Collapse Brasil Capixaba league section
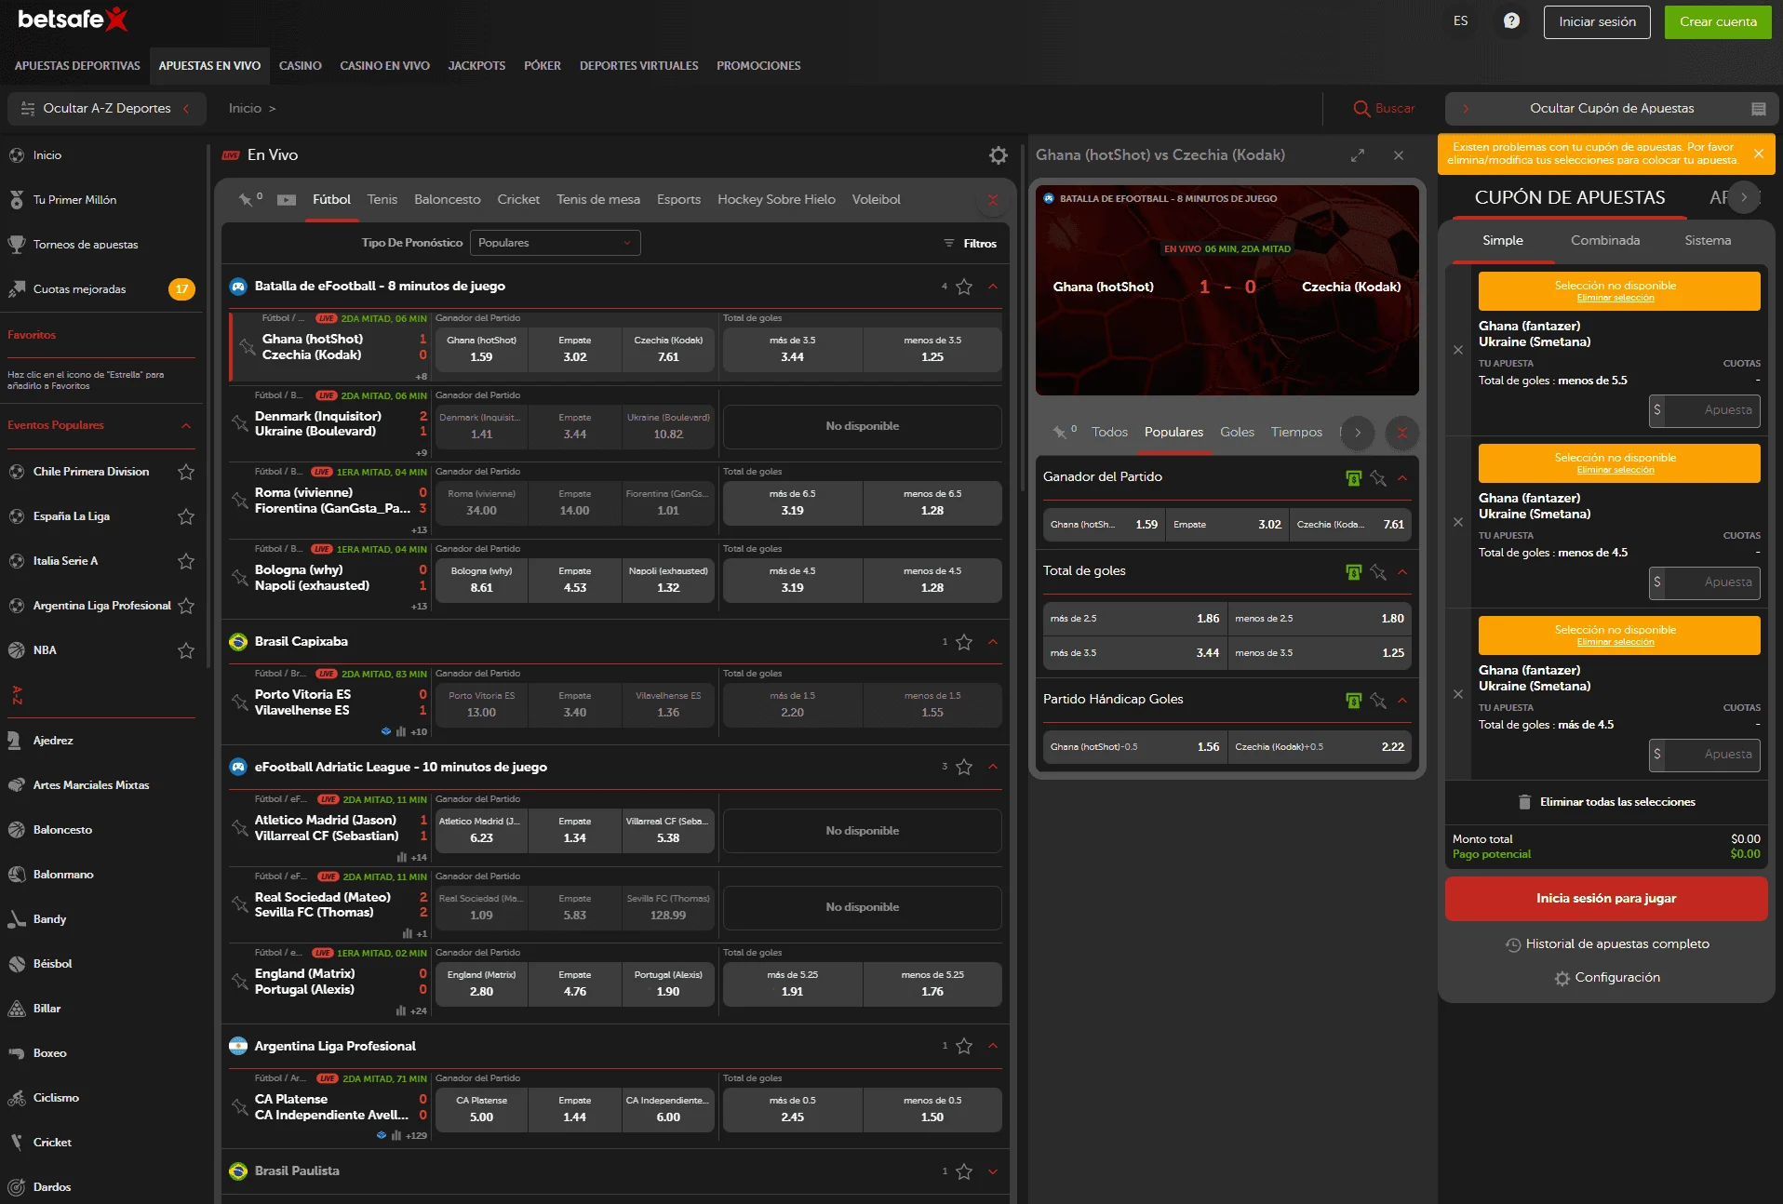Viewport: 1783px width, 1204px height. tap(993, 642)
